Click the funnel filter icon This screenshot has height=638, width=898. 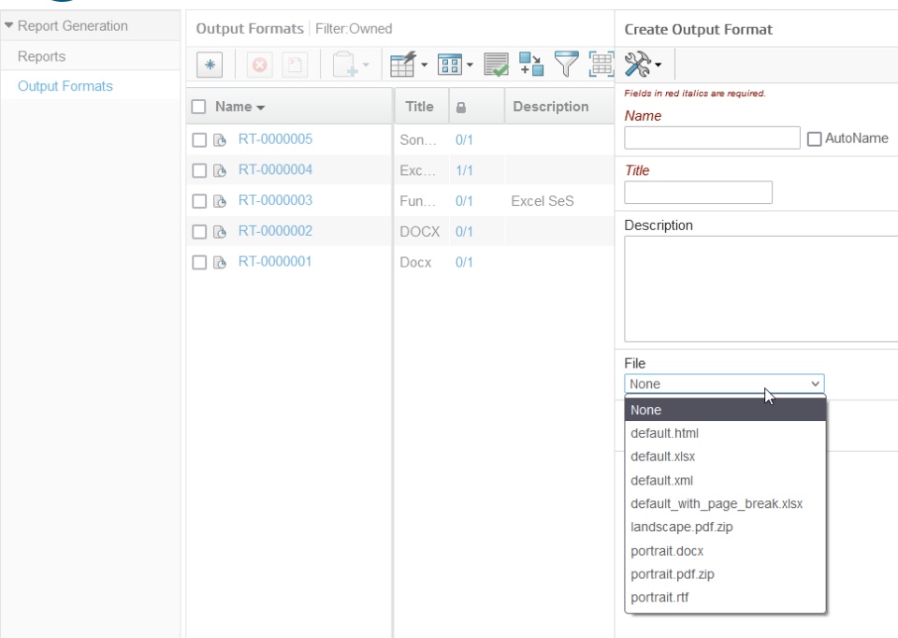coord(566,65)
